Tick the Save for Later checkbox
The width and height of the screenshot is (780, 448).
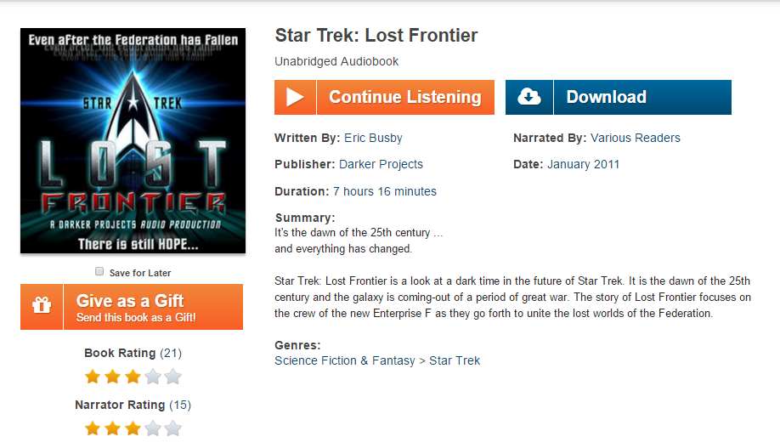tap(99, 271)
